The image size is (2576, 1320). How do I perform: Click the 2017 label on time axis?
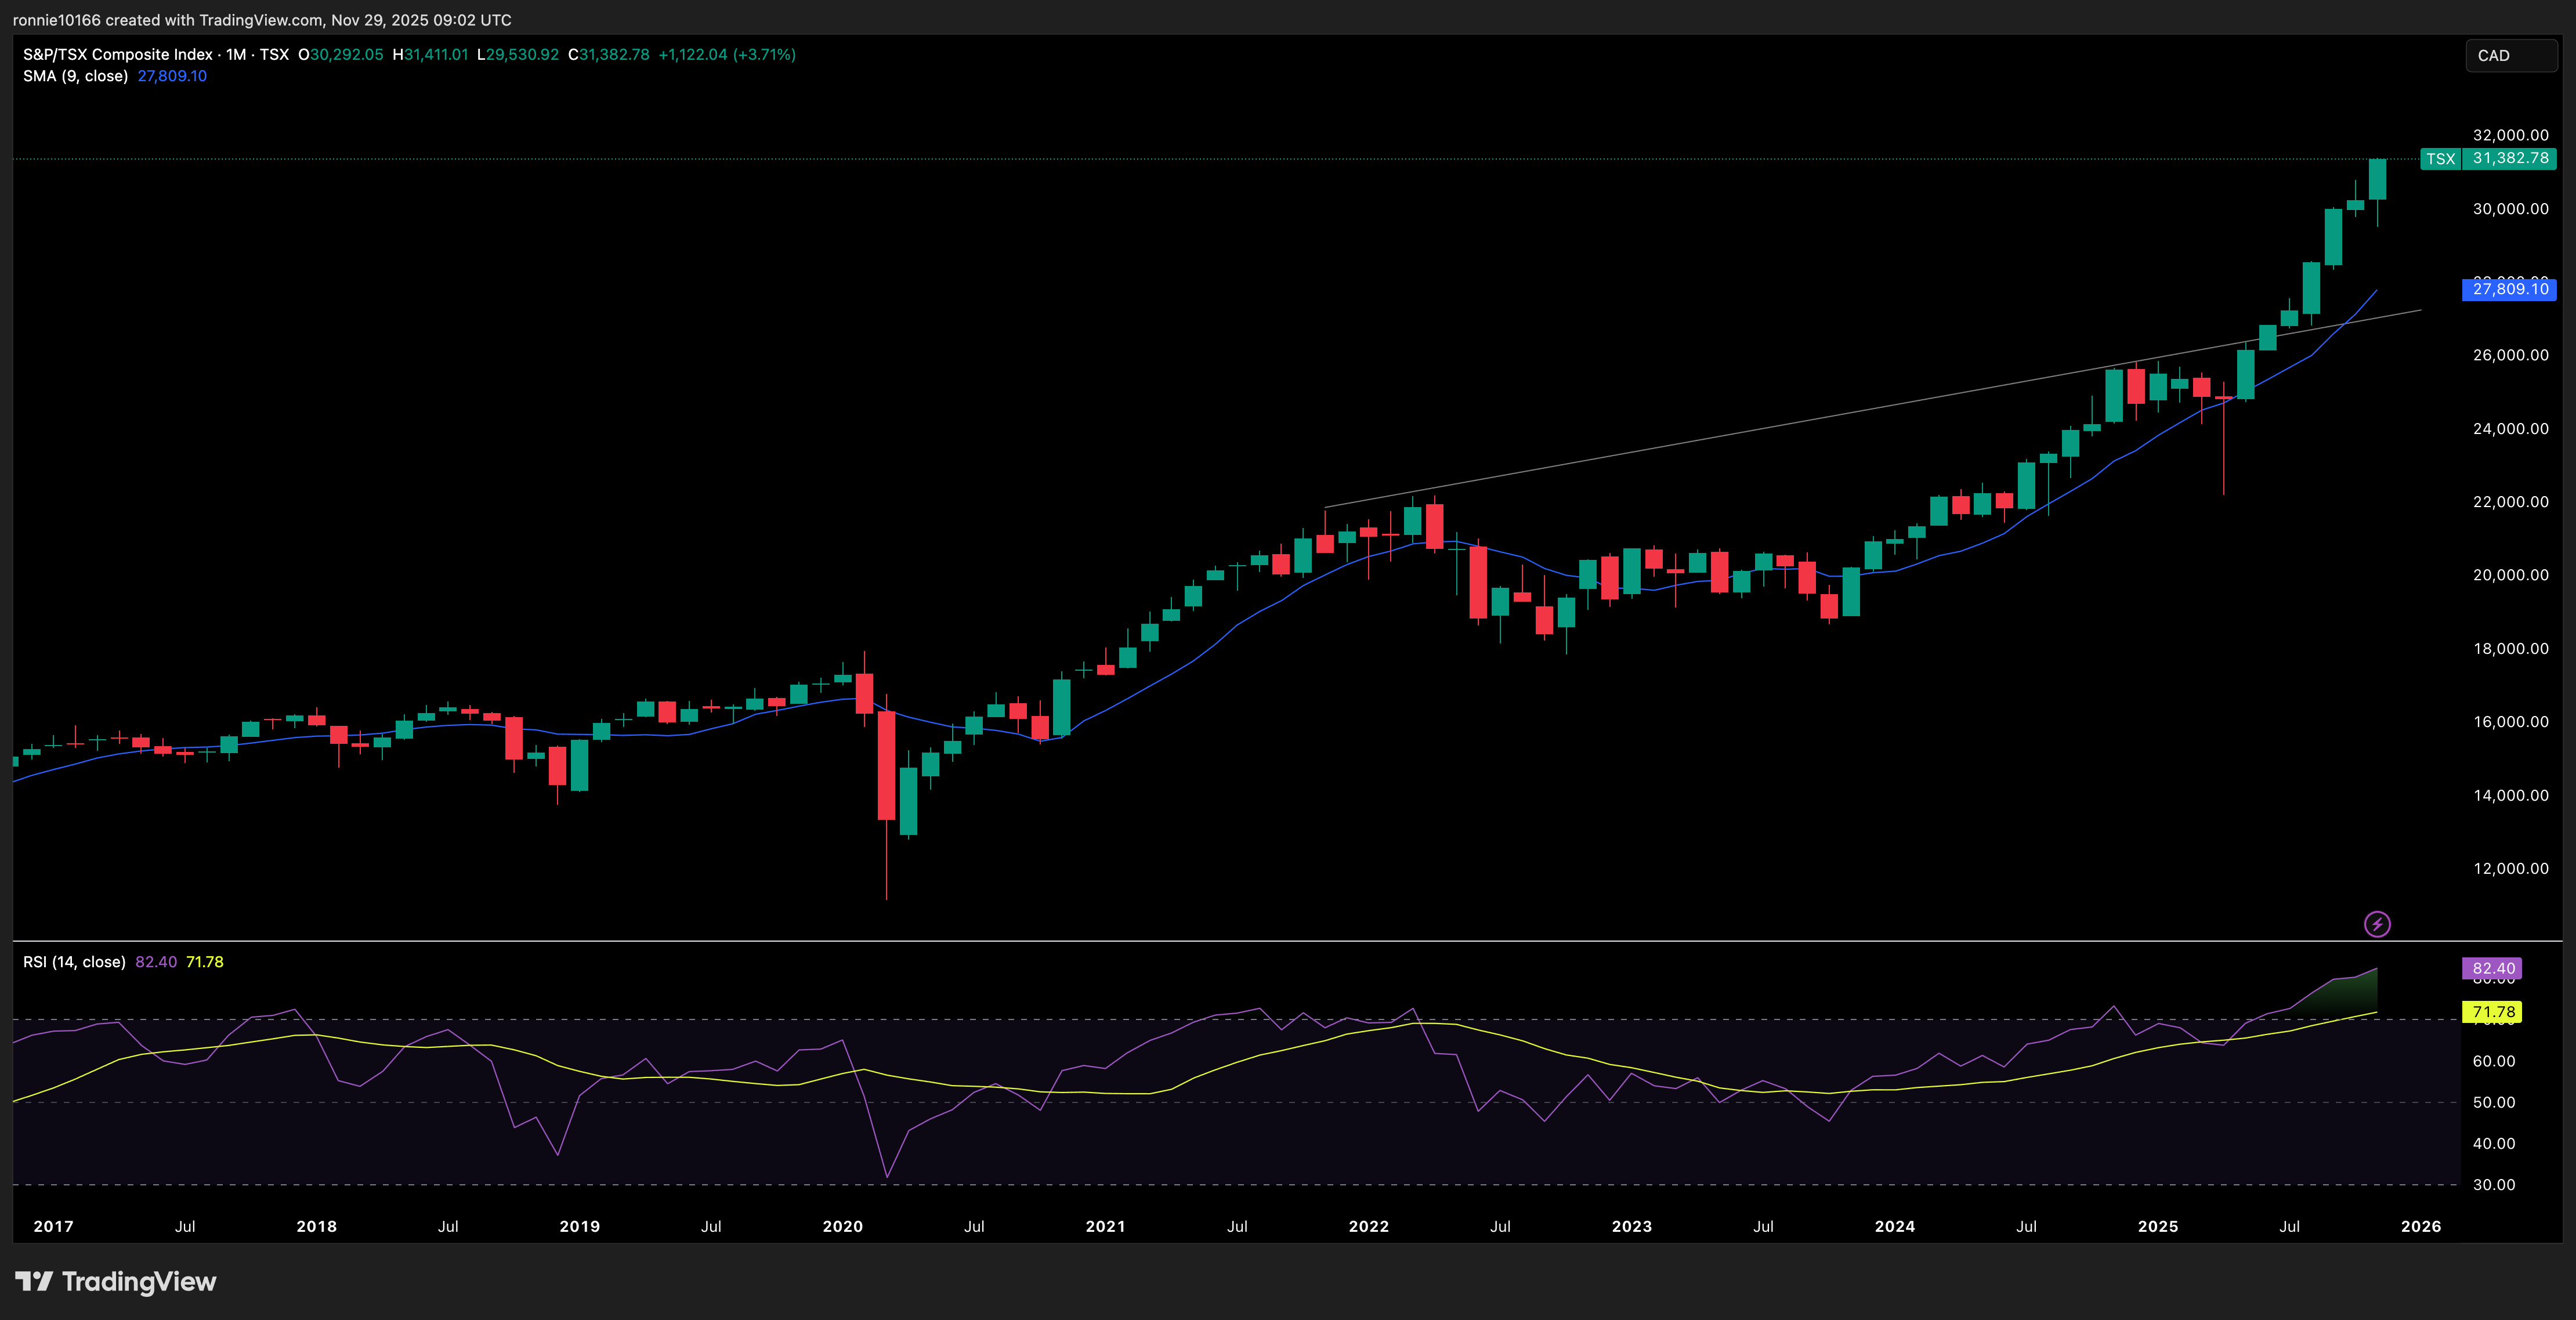point(53,1226)
